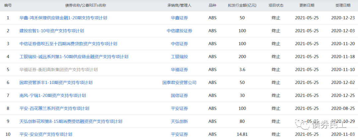The image size is (358, 140).
Task: Click the 项目状态 column header
Action: (276, 6)
